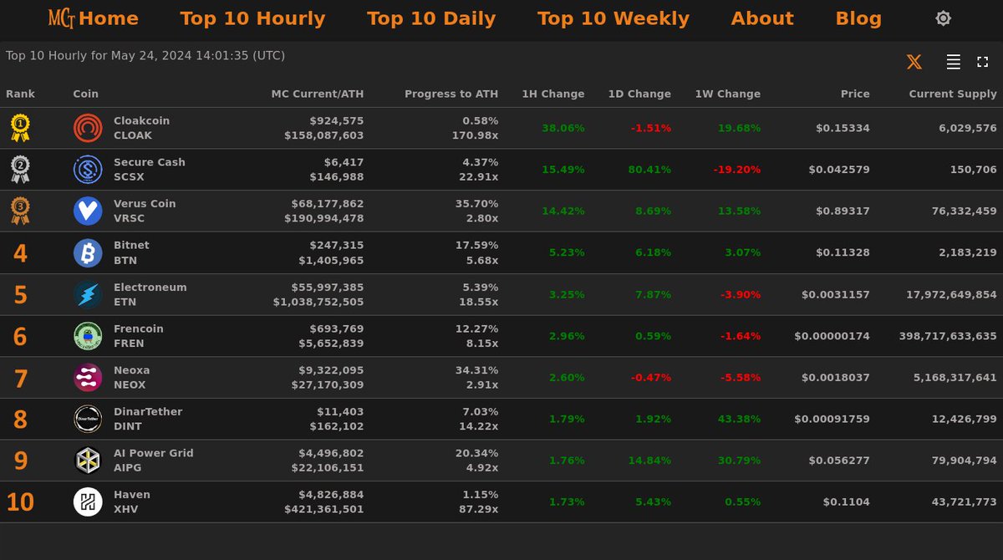Click the Cloakcoin coin logo
This screenshot has height=560, width=1003.
pyautogui.click(x=88, y=128)
